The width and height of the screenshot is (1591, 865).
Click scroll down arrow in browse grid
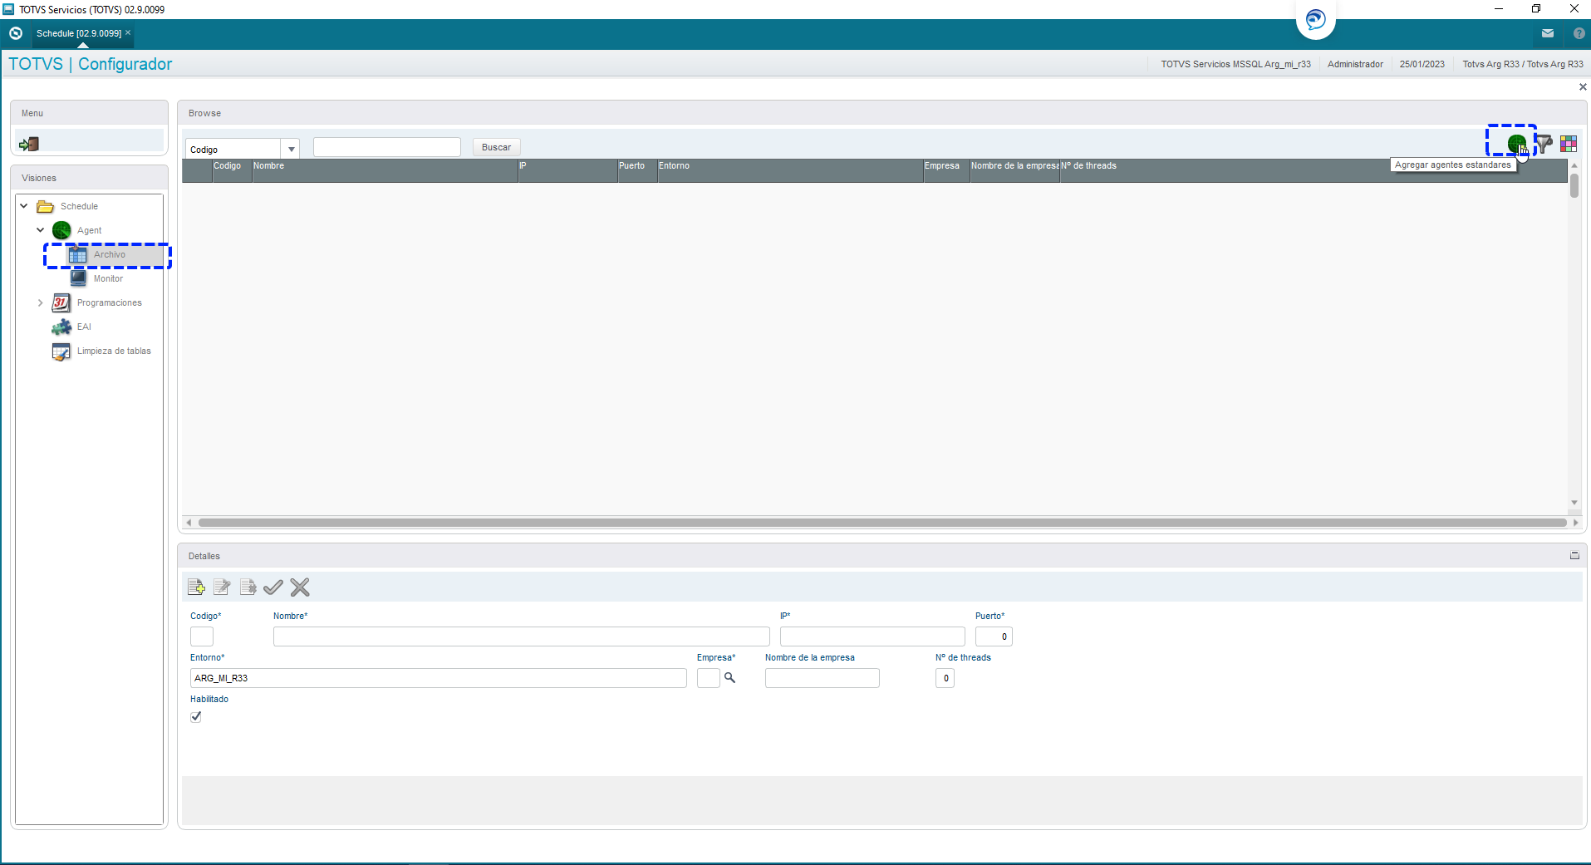click(1574, 503)
